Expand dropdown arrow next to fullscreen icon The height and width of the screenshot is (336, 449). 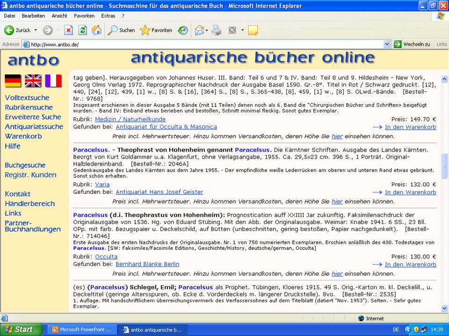coord(243,30)
